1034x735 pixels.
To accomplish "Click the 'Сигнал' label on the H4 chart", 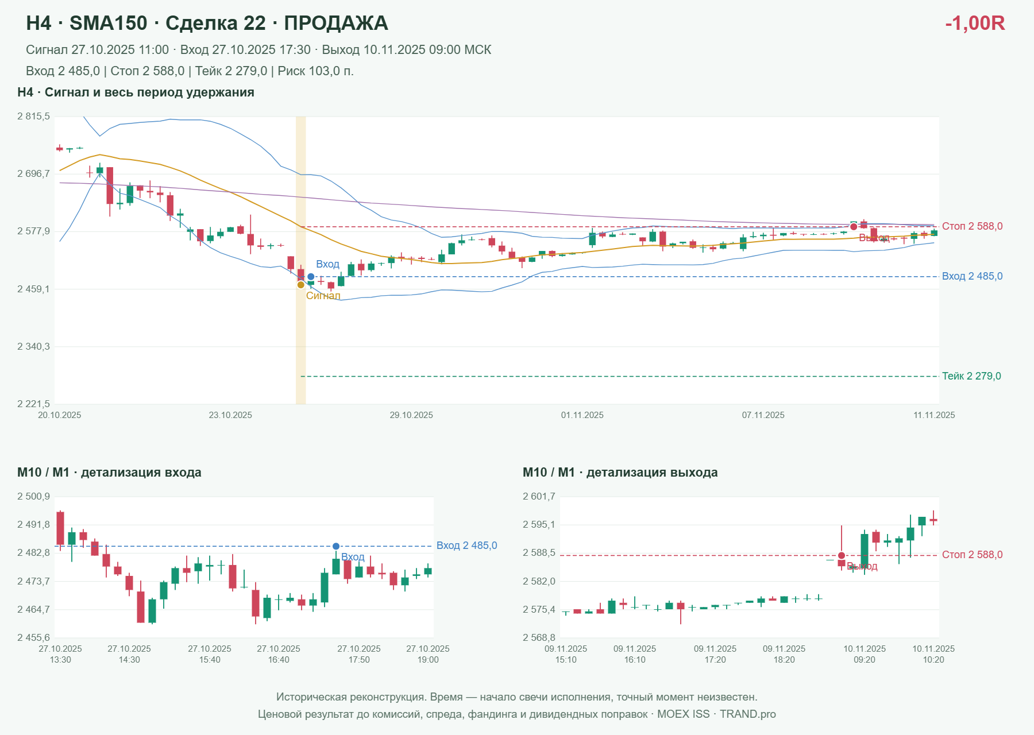I will click(323, 296).
